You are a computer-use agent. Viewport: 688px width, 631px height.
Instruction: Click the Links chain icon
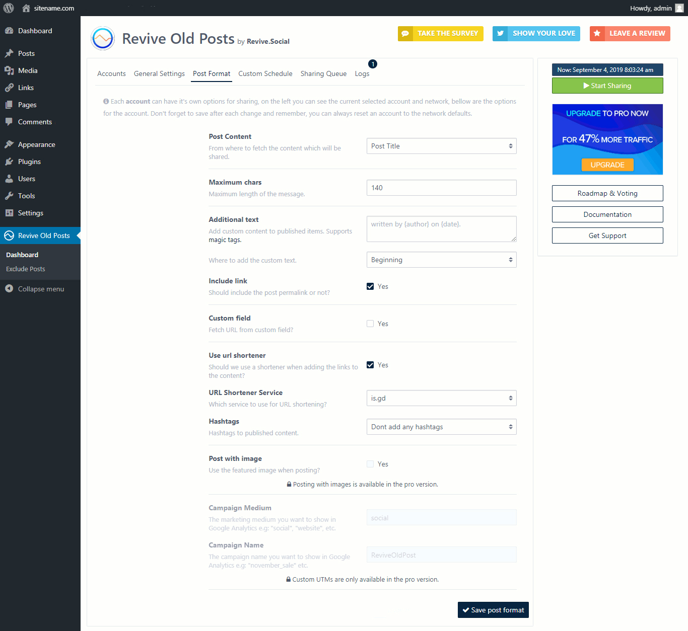[x=9, y=88]
